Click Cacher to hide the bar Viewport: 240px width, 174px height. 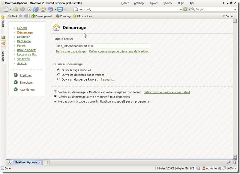(228, 16)
